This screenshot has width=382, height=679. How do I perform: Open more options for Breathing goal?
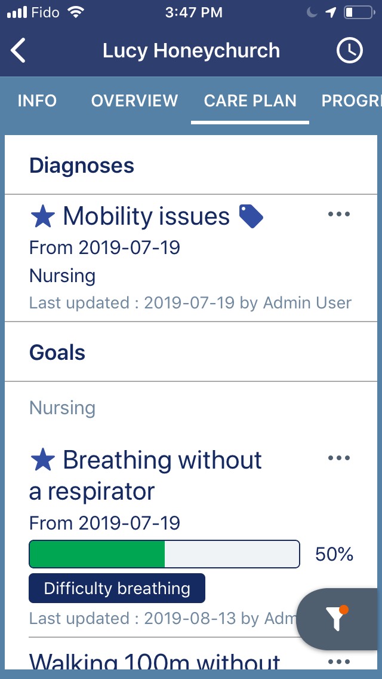click(x=339, y=458)
